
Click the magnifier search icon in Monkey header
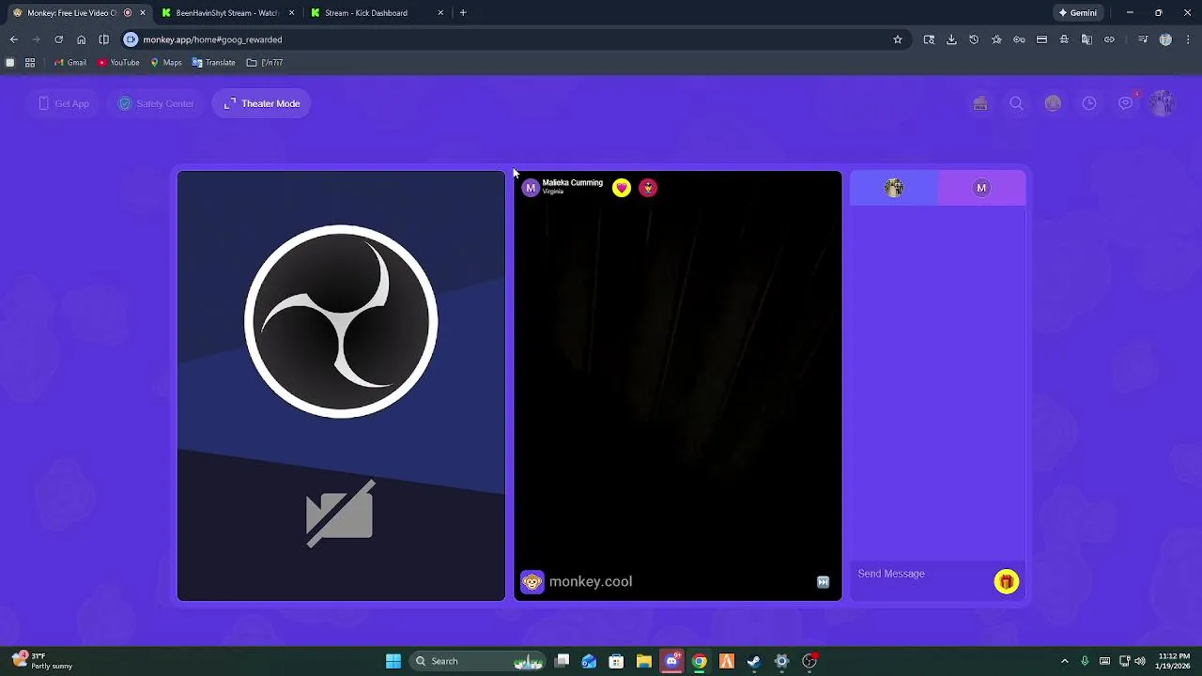[x=1016, y=103]
